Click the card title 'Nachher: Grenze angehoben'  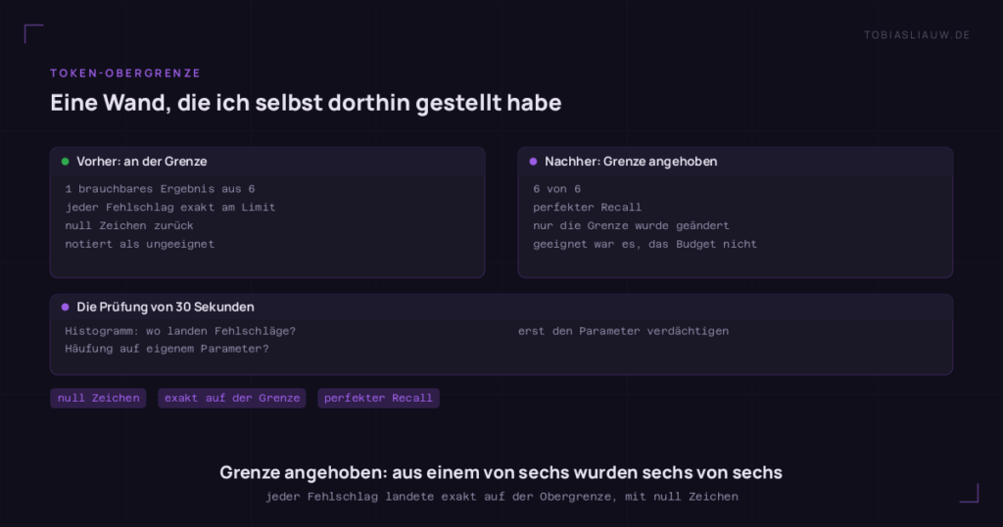click(x=631, y=162)
